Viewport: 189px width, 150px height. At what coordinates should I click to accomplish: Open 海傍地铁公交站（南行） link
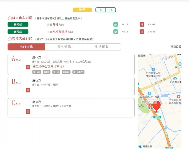[48, 66]
